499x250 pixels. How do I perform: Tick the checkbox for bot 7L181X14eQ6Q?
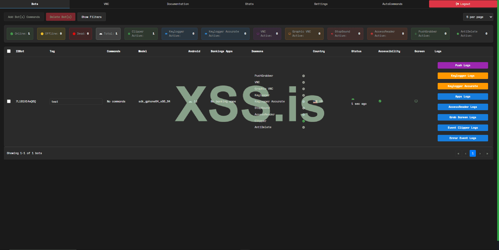[9, 101]
